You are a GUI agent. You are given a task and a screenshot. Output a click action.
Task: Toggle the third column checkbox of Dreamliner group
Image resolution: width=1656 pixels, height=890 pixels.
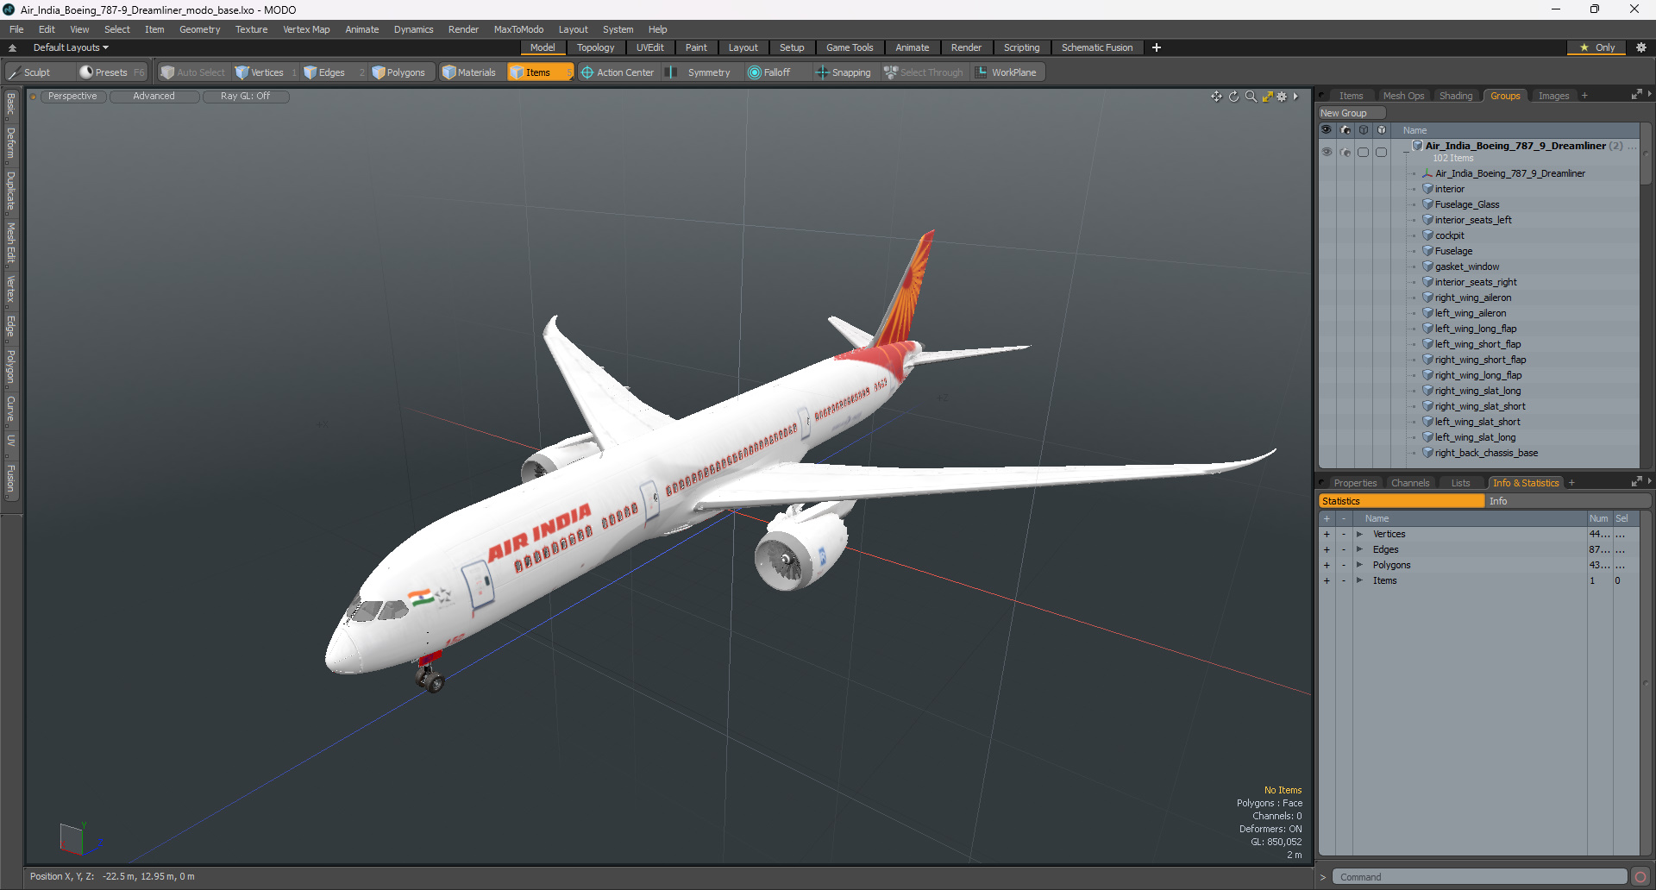click(x=1364, y=152)
